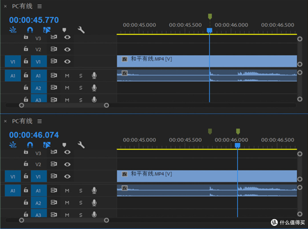Toggle Snap magnet icon in upper timeline
This screenshot has height=229, width=308.
pyautogui.click(x=30, y=30)
